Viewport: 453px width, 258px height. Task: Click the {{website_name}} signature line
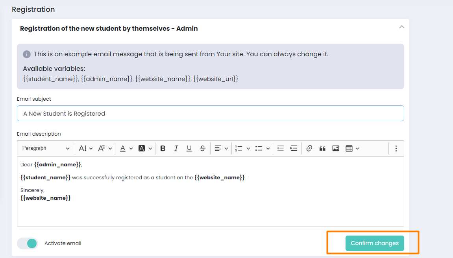(45, 198)
